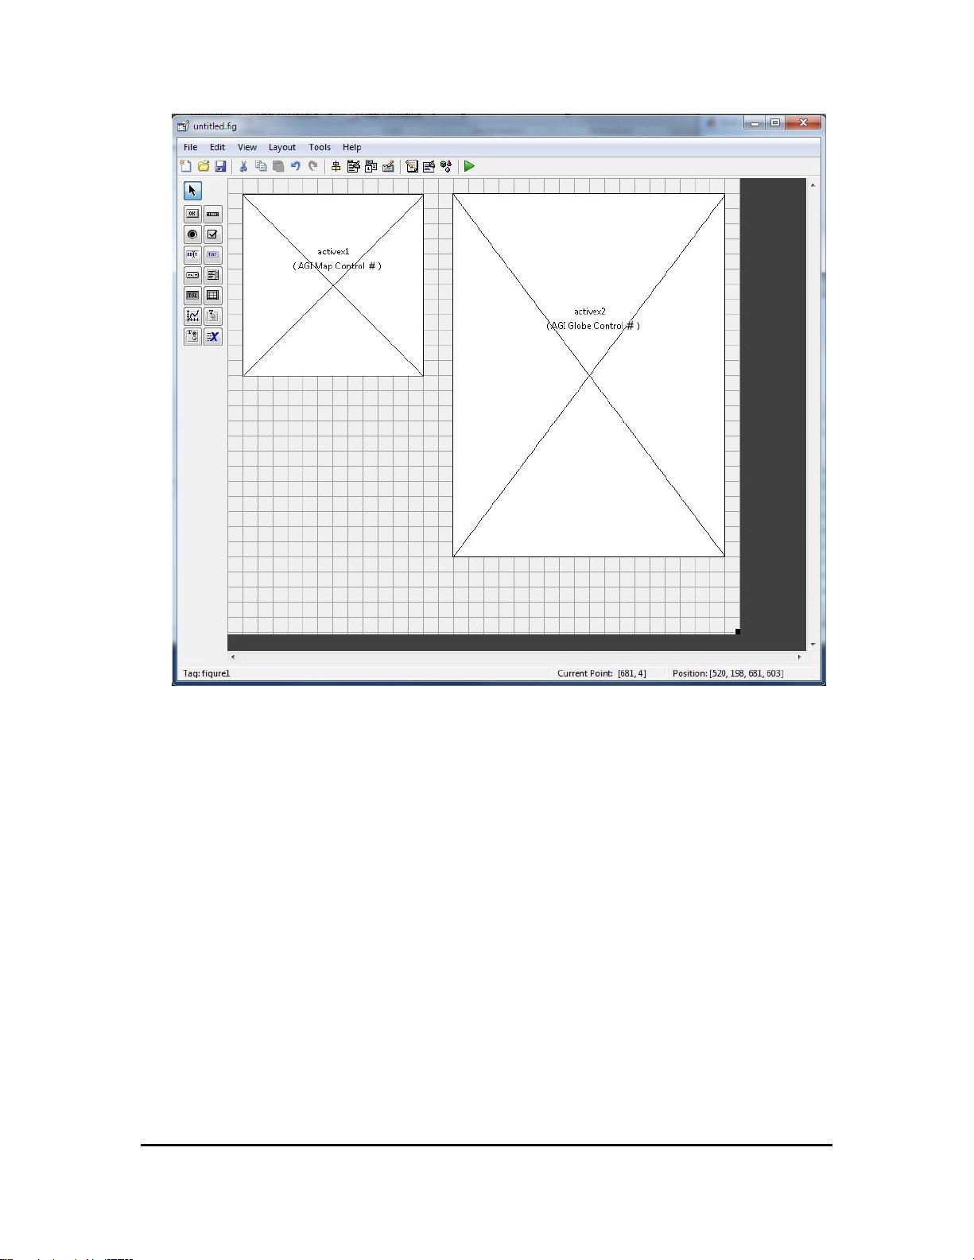Select the activex2 AGI Globe Control
Viewport: 974px width, 1260px height.
(588, 437)
